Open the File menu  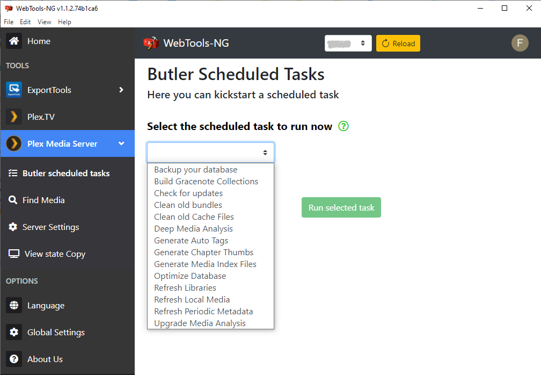click(x=9, y=21)
